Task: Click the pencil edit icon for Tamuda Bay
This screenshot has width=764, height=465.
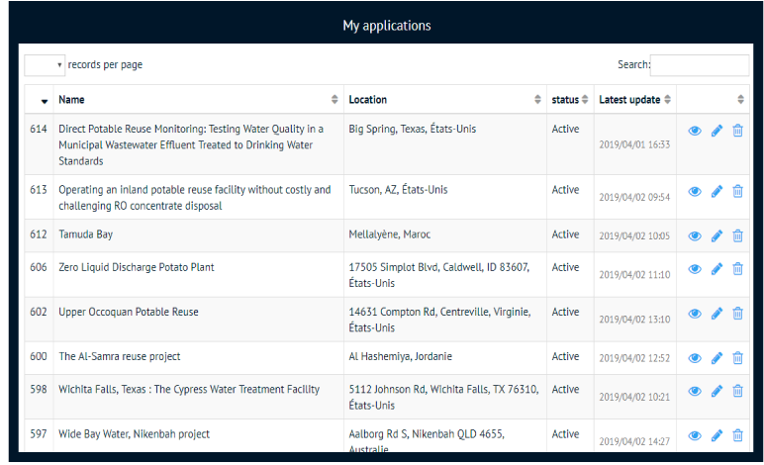Action: coord(716,235)
